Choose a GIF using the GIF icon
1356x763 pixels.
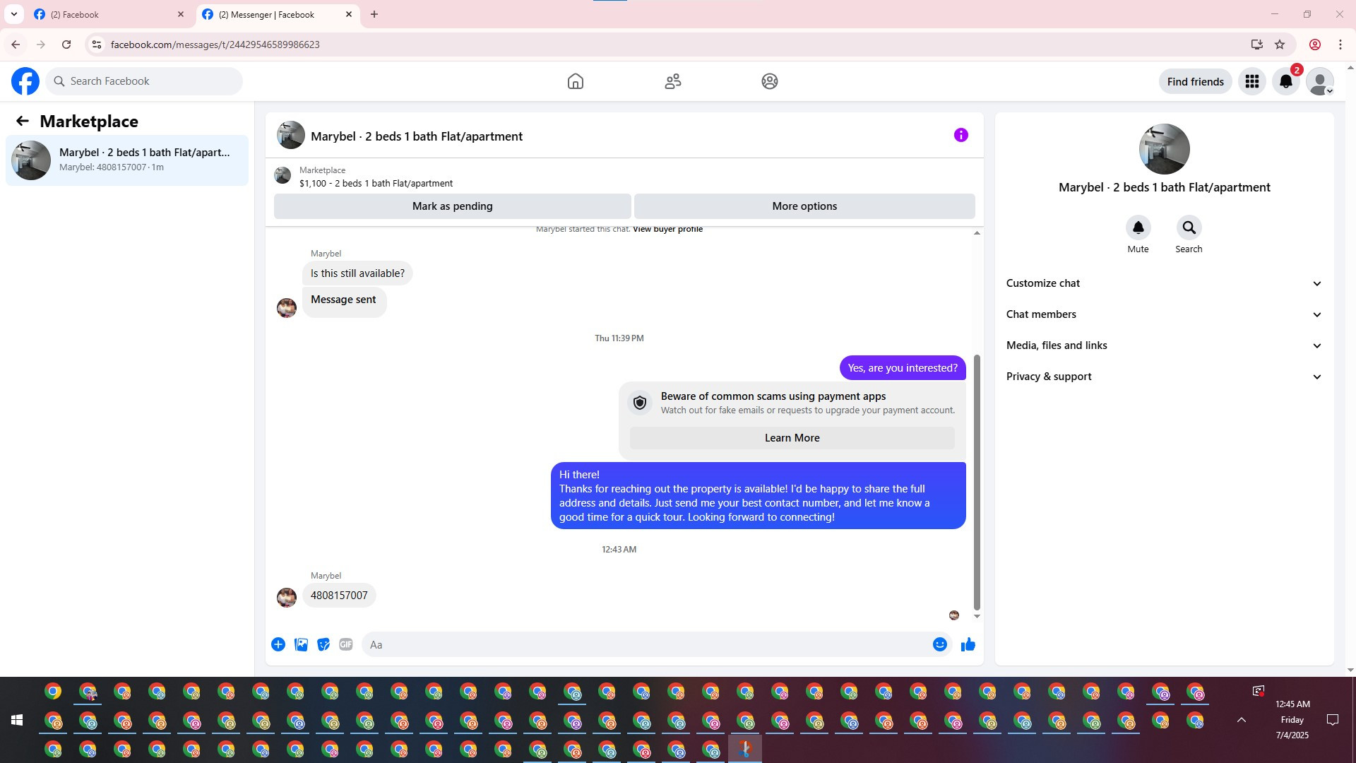(x=345, y=644)
